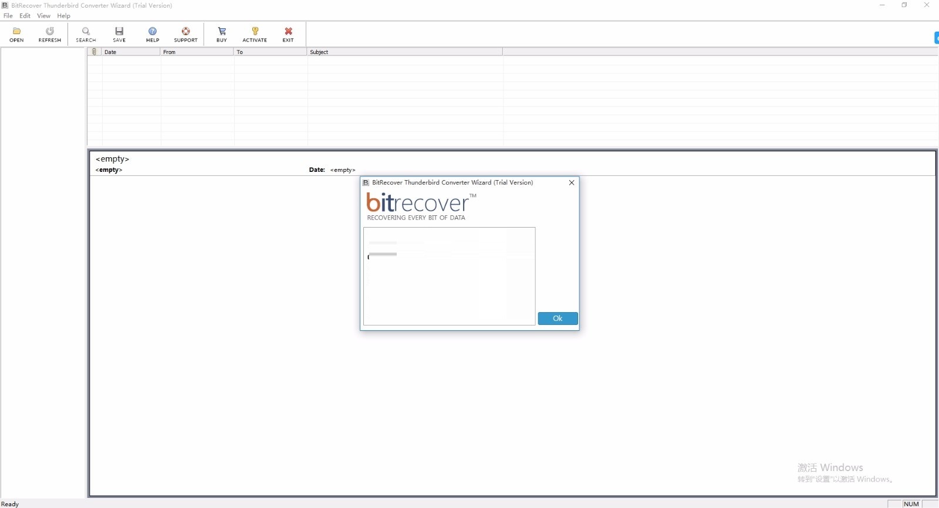This screenshot has height=508, width=939.
Task: Click the SUPPORT lifebuoy icon
Action: (x=185, y=35)
